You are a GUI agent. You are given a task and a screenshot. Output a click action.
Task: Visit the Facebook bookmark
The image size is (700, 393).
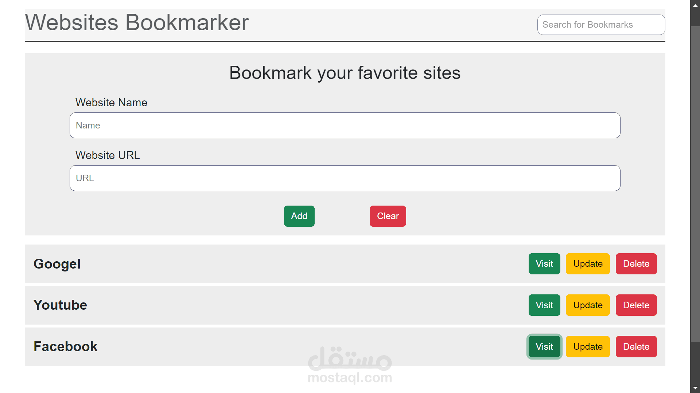[x=544, y=347]
